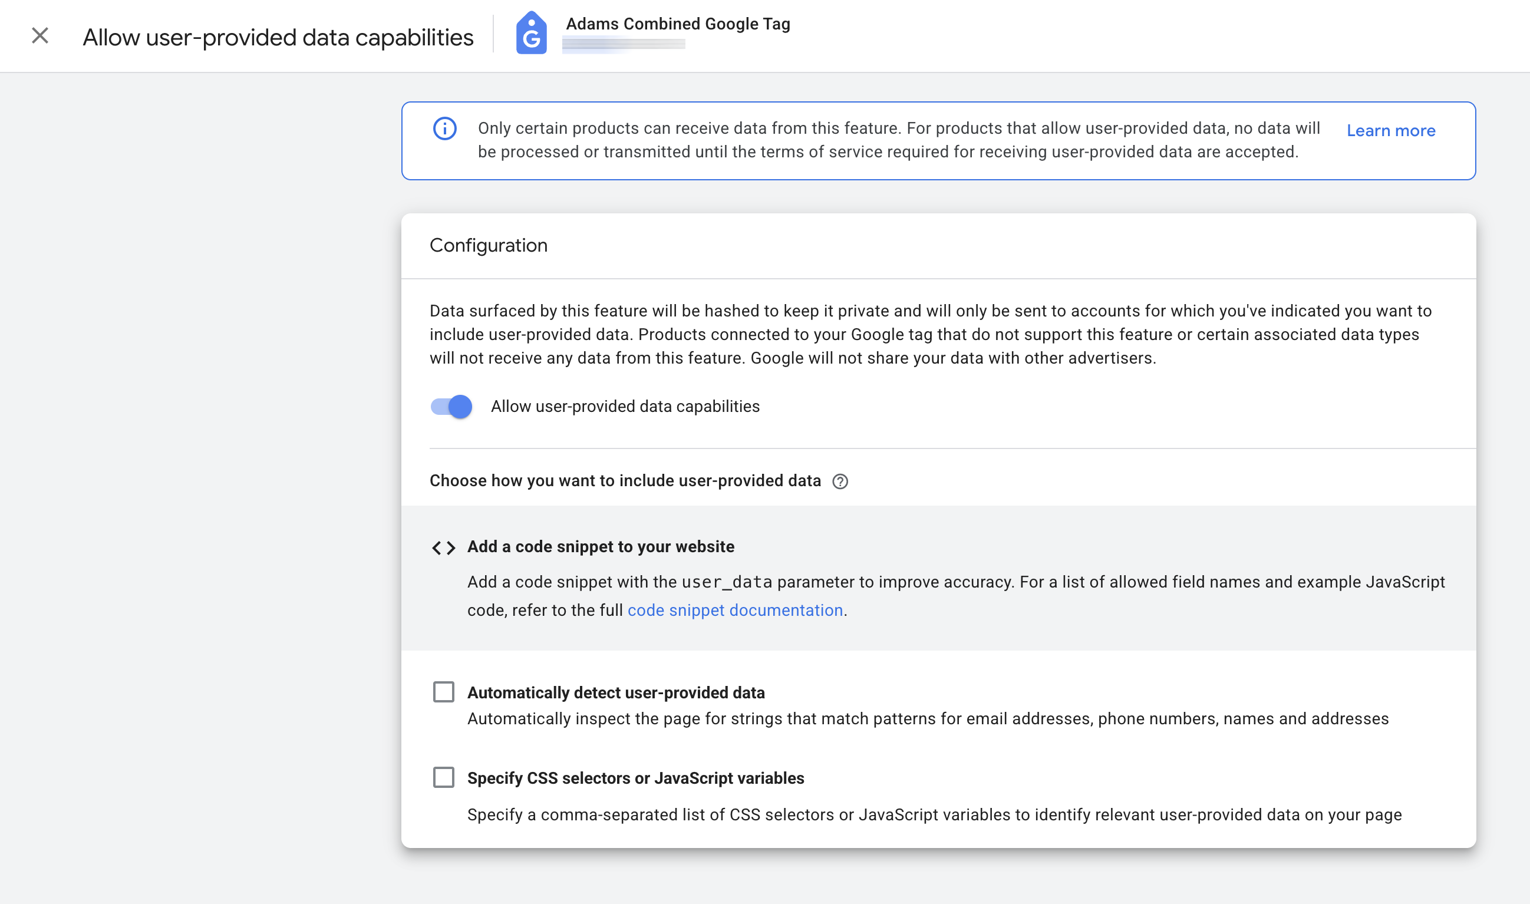
Task: Click the blurred tag ID under Adams Combined Google Tag
Action: click(x=624, y=44)
